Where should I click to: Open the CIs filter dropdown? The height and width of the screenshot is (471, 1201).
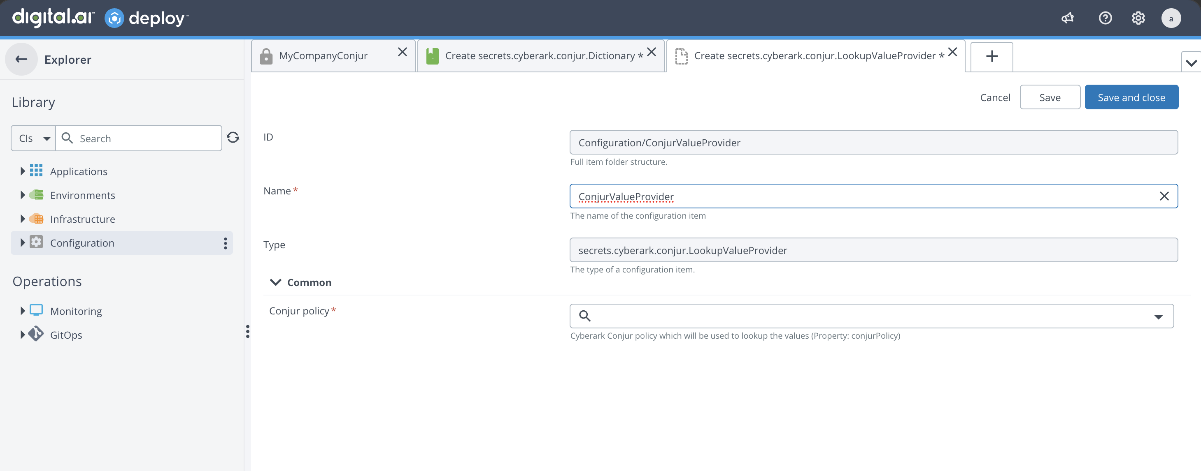(34, 138)
